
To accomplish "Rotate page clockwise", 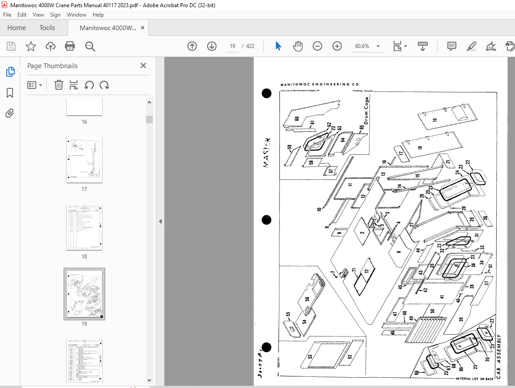I will pos(104,85).
